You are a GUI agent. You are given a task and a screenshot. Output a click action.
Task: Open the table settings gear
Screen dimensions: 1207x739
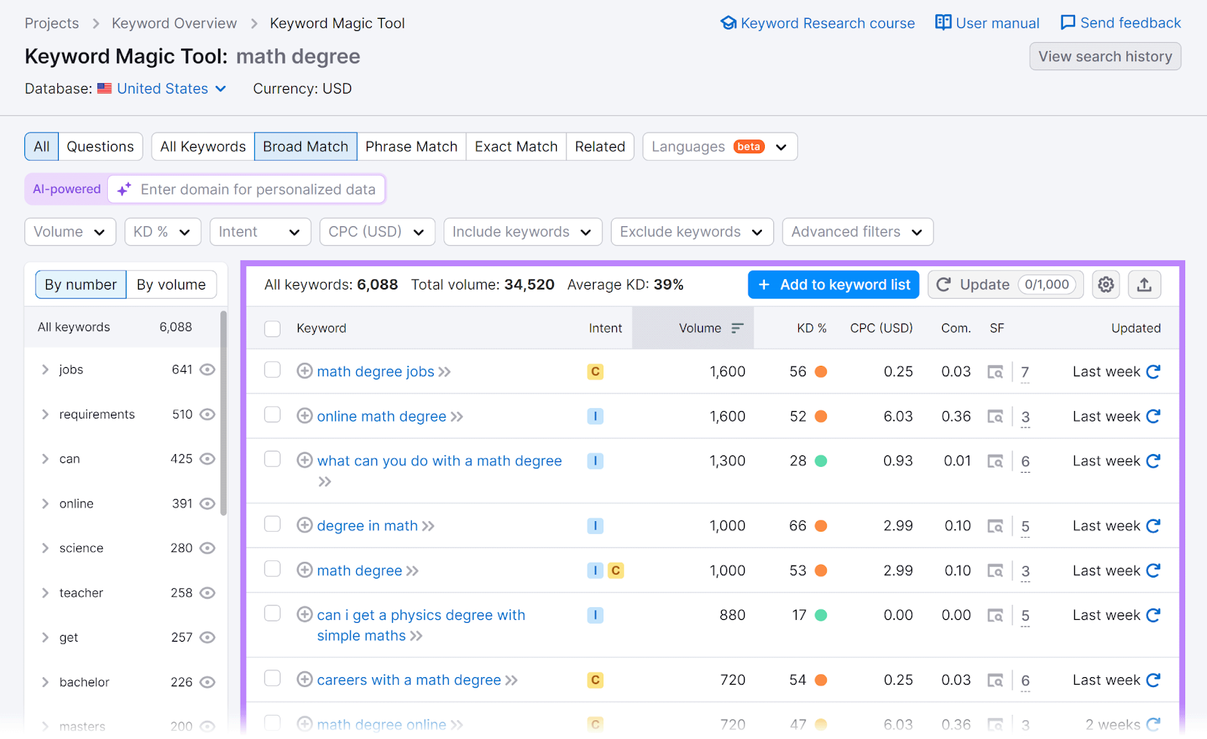(1106, 284)
